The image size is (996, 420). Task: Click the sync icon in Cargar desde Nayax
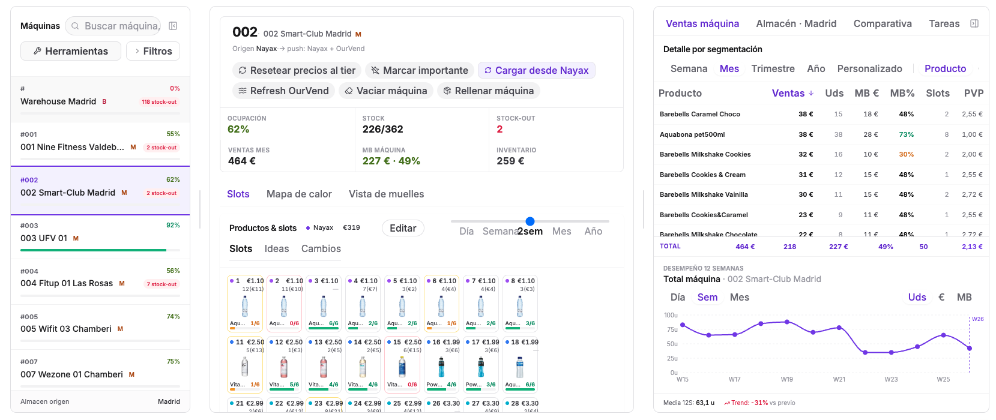[488, 70]
